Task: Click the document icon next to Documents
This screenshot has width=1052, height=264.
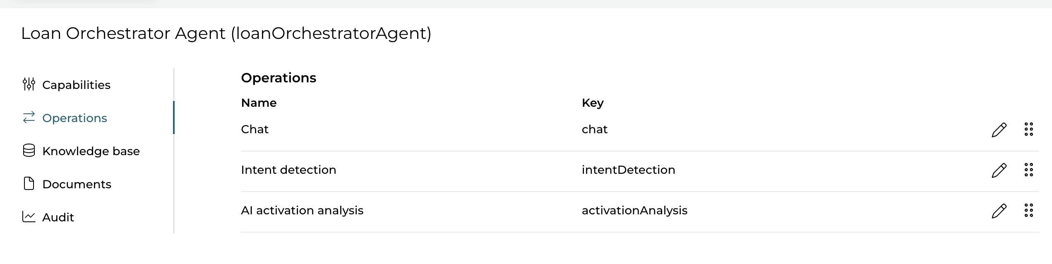Action: [29, 183]
